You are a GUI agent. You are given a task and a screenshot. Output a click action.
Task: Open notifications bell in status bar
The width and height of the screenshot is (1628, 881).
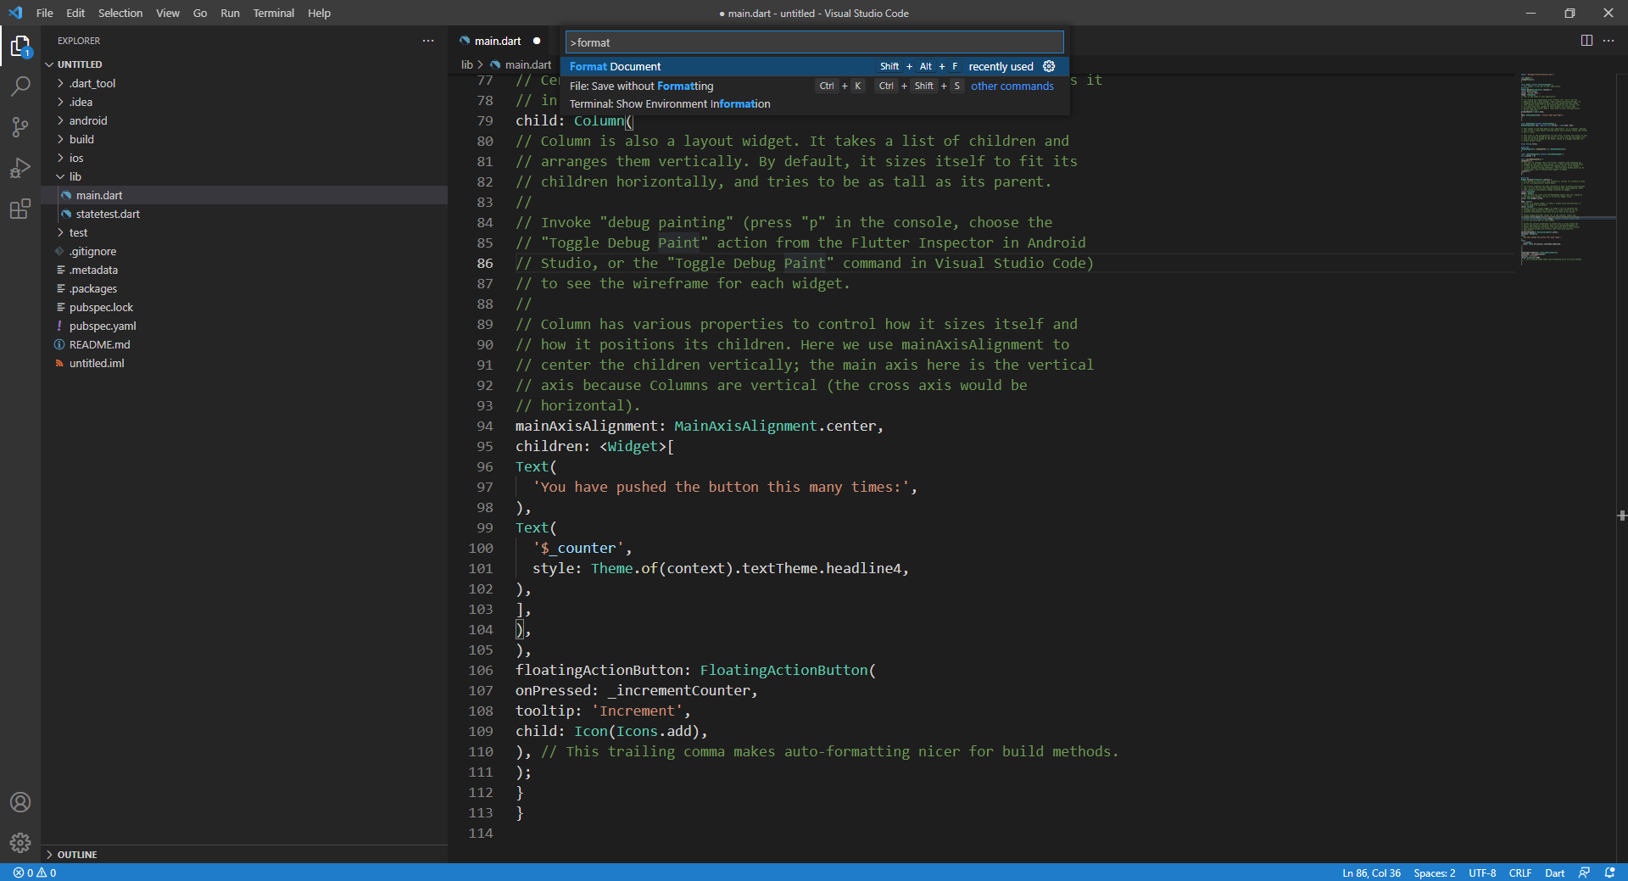tap(1609, 873)
